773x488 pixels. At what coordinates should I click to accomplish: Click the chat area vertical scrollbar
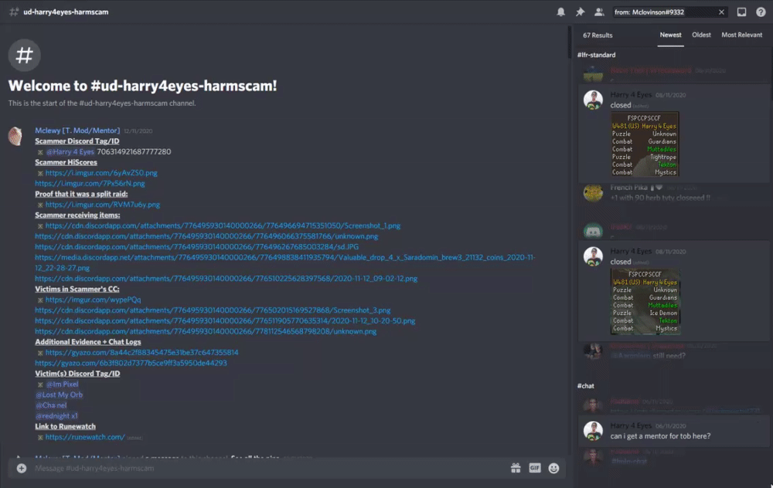click(x=570, y=42)
